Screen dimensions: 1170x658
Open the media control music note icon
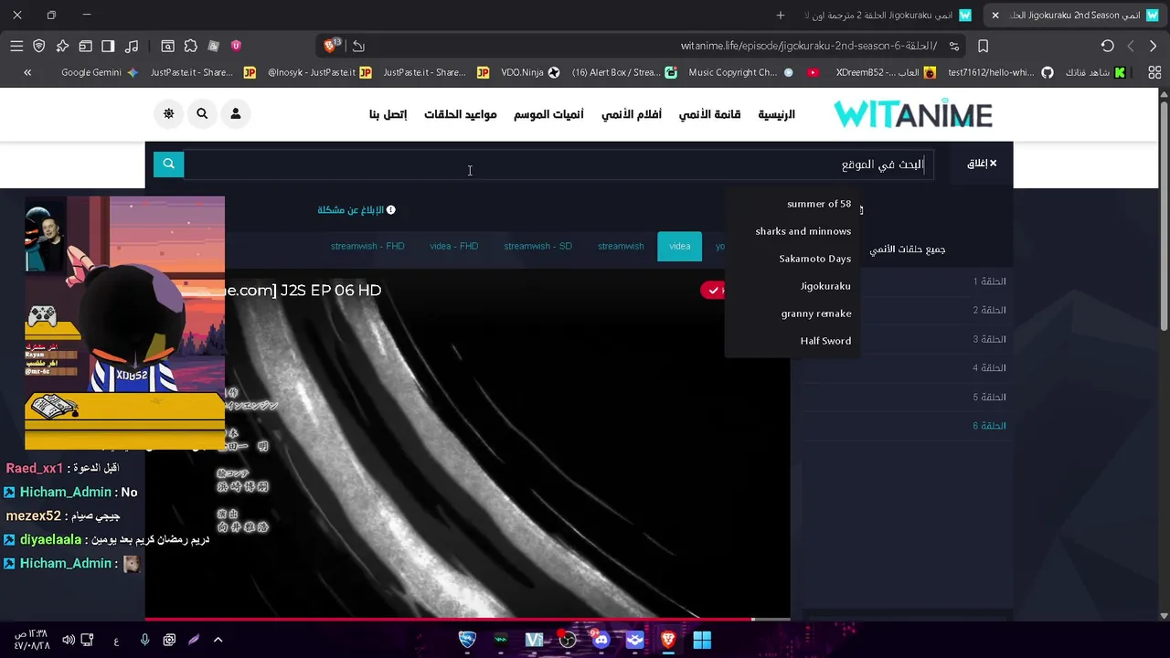[132, 46]
